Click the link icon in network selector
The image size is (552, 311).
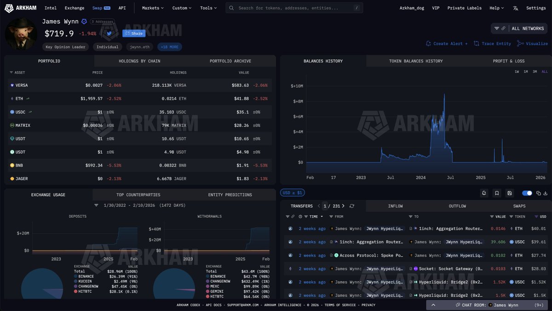[503, 28]
